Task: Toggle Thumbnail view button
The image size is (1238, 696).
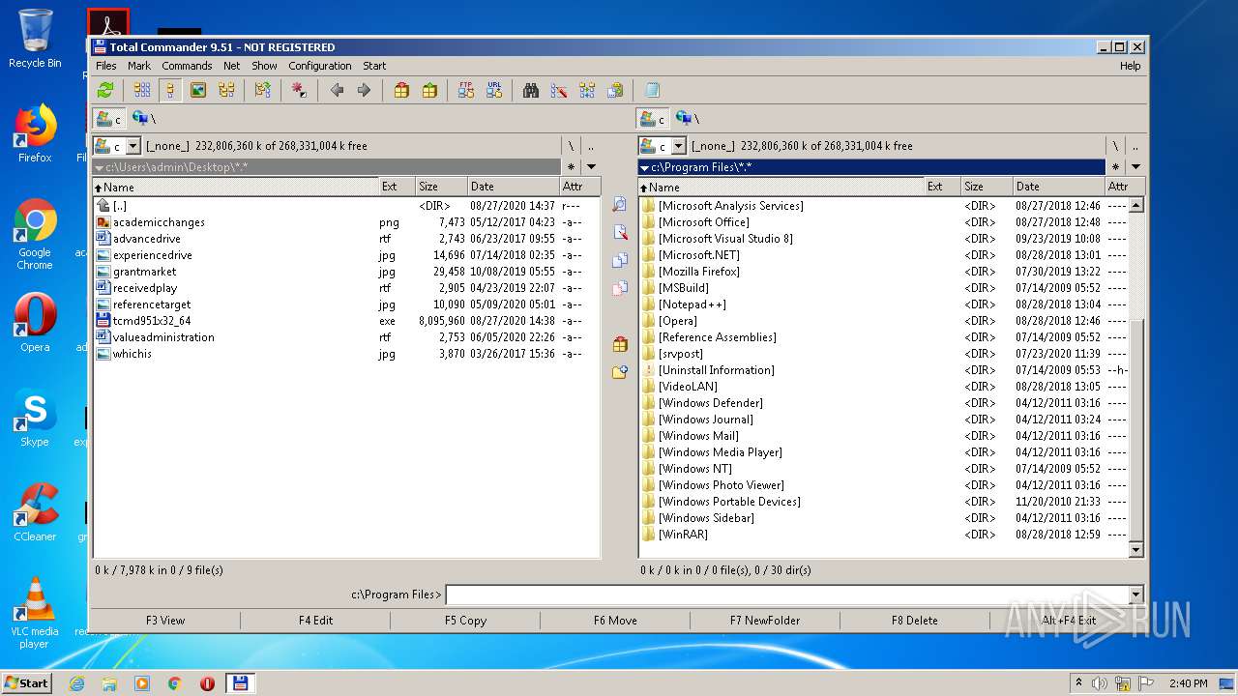Action: coord(198,90)
